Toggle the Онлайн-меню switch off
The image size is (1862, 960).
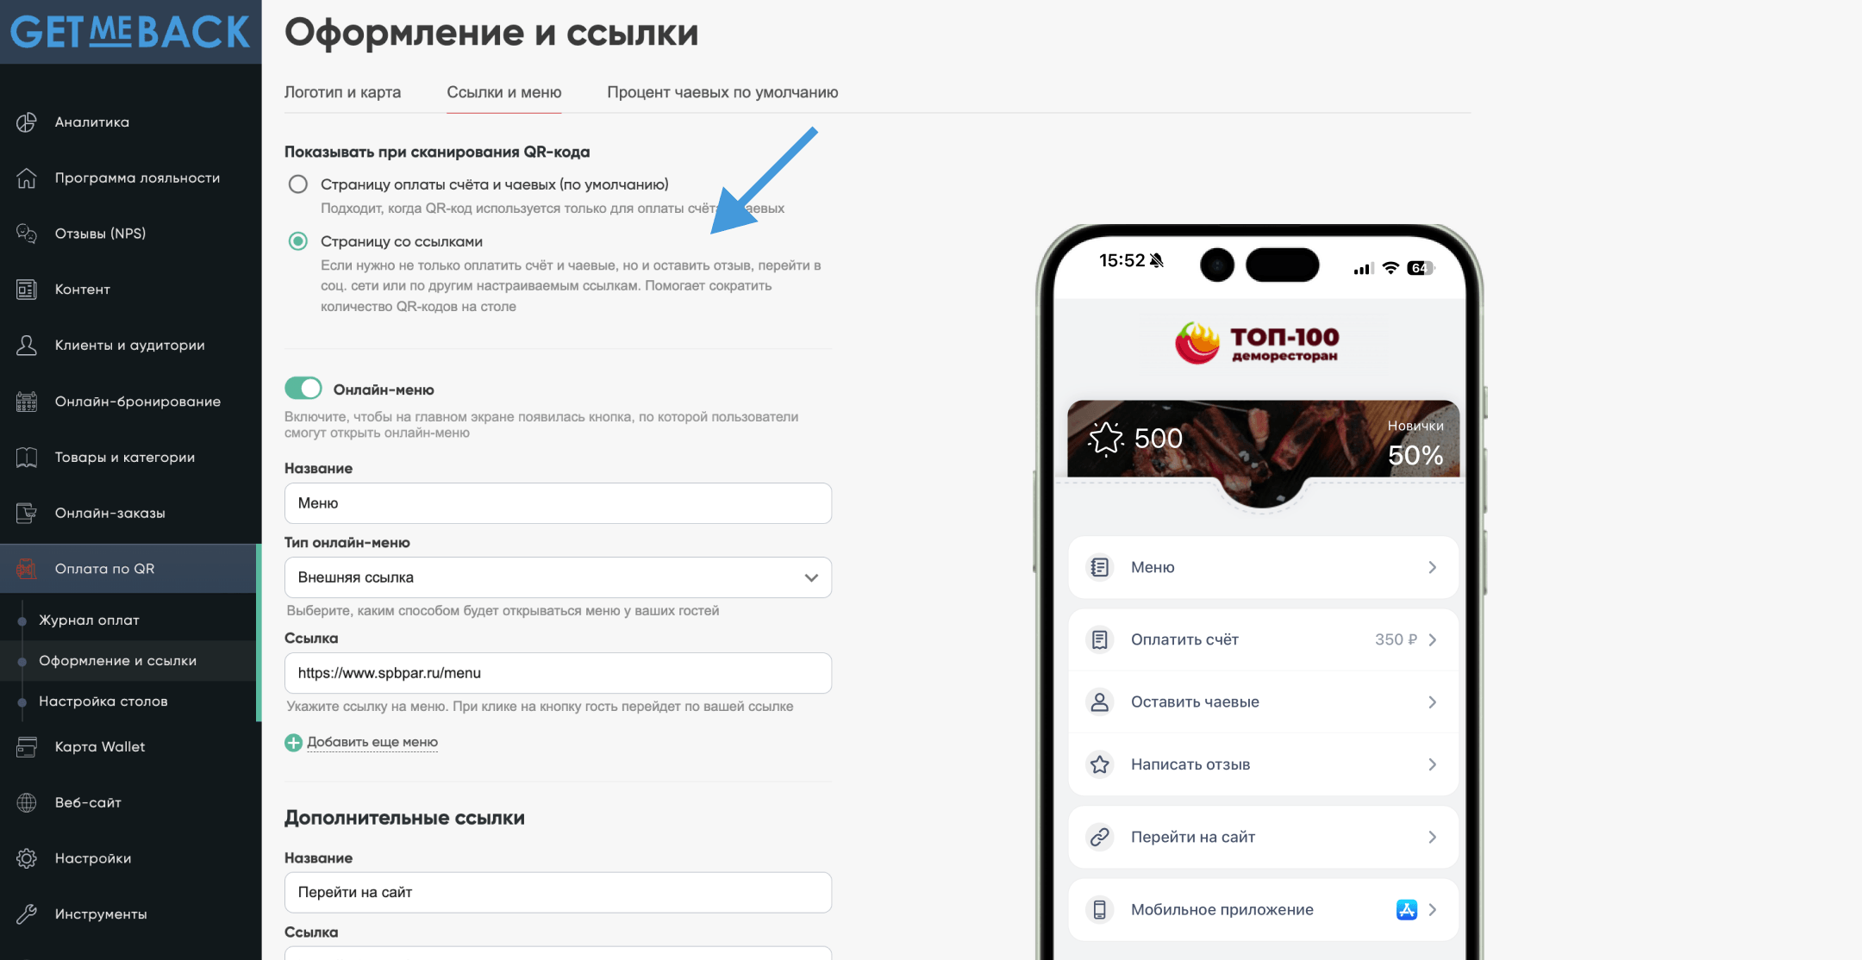click(x=303, y=389)
